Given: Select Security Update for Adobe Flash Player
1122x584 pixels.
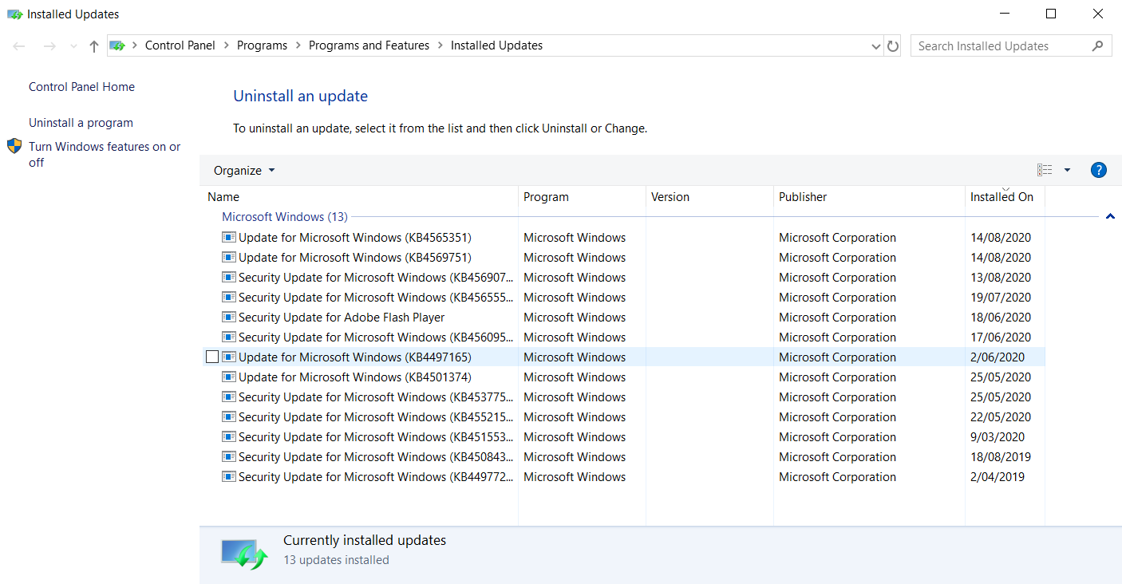Looking at the screenshot, I should [x=342, y=318].
